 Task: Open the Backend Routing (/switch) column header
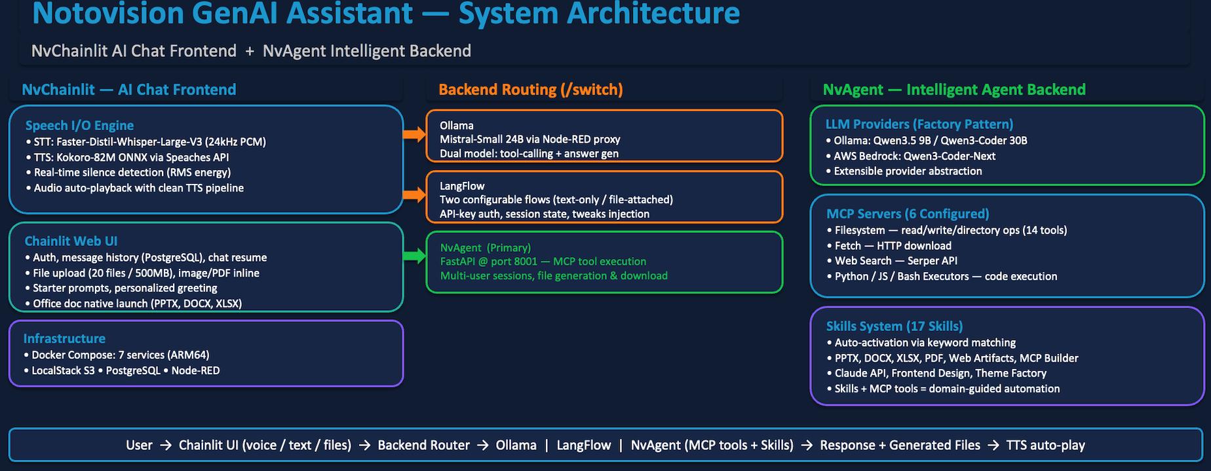530,90
